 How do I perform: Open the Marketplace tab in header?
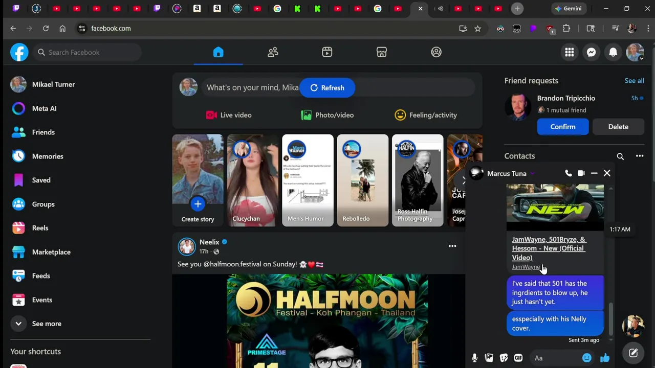point(382,52)
